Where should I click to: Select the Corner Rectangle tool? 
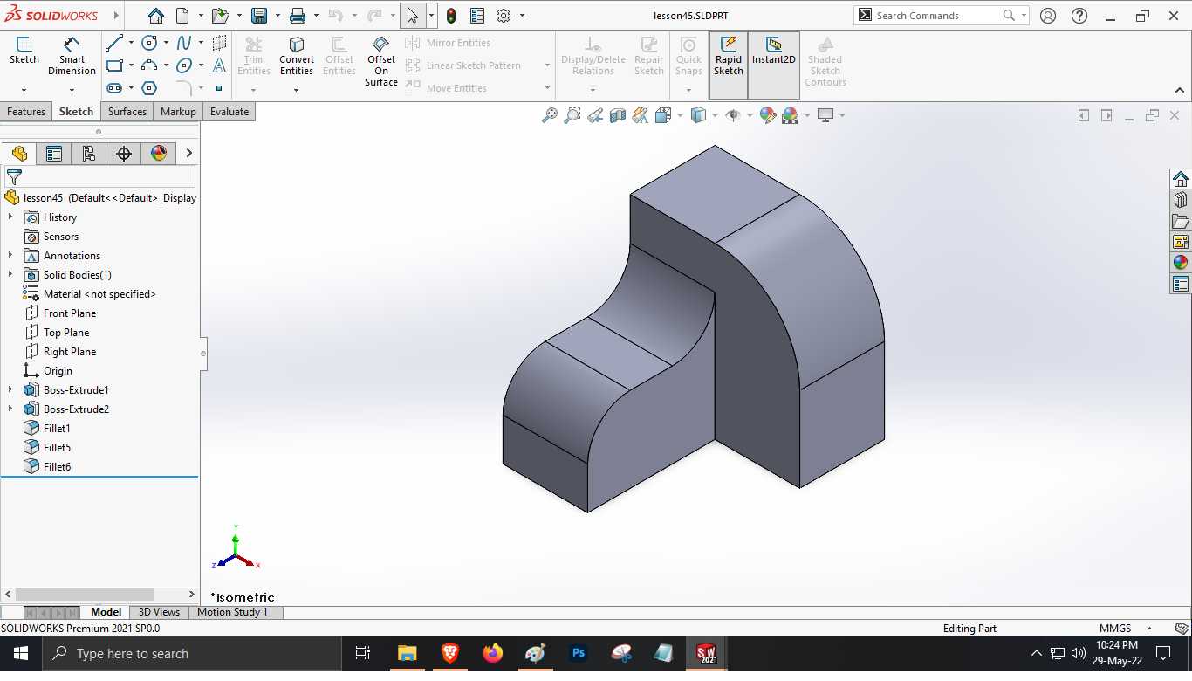[x=114, y=65]
